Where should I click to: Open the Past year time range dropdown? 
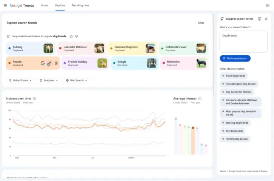click(49, 80)
